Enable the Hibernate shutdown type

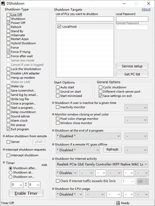click(x=9, y=35)
